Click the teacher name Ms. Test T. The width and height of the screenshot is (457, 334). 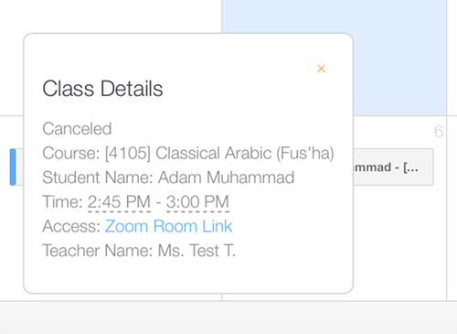(197, 251)
